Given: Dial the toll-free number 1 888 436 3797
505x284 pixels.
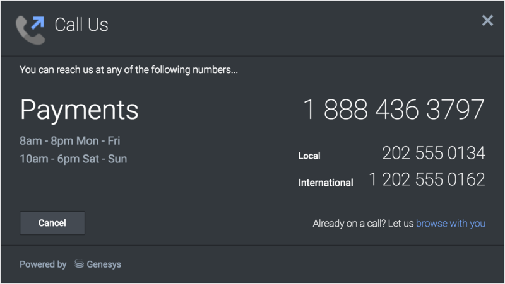Looking at the screenshot, I should (394, 110).
